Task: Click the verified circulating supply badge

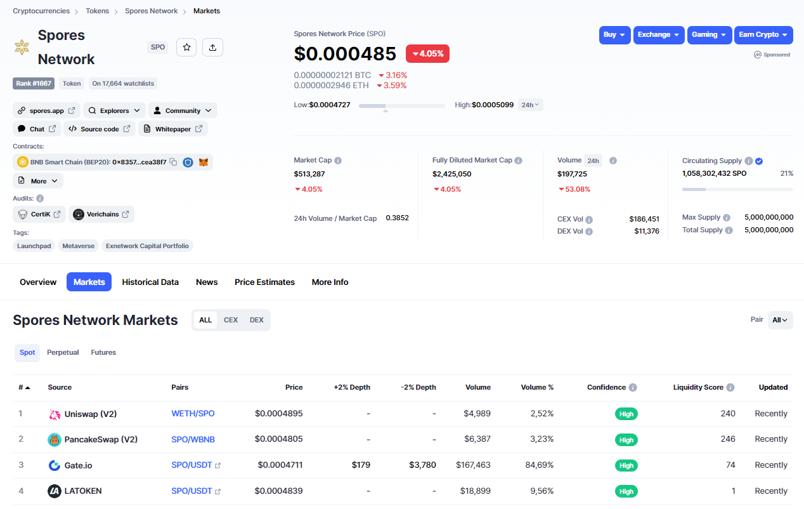Action: 759,161
